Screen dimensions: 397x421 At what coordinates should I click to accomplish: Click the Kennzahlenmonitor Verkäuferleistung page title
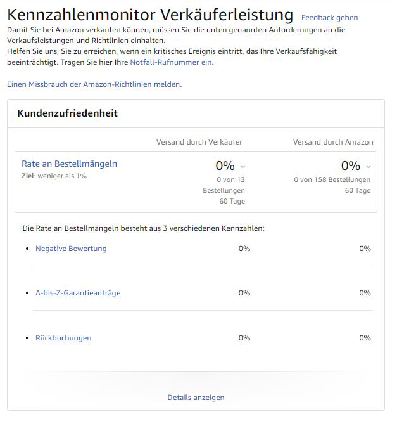tap(150, 15)
